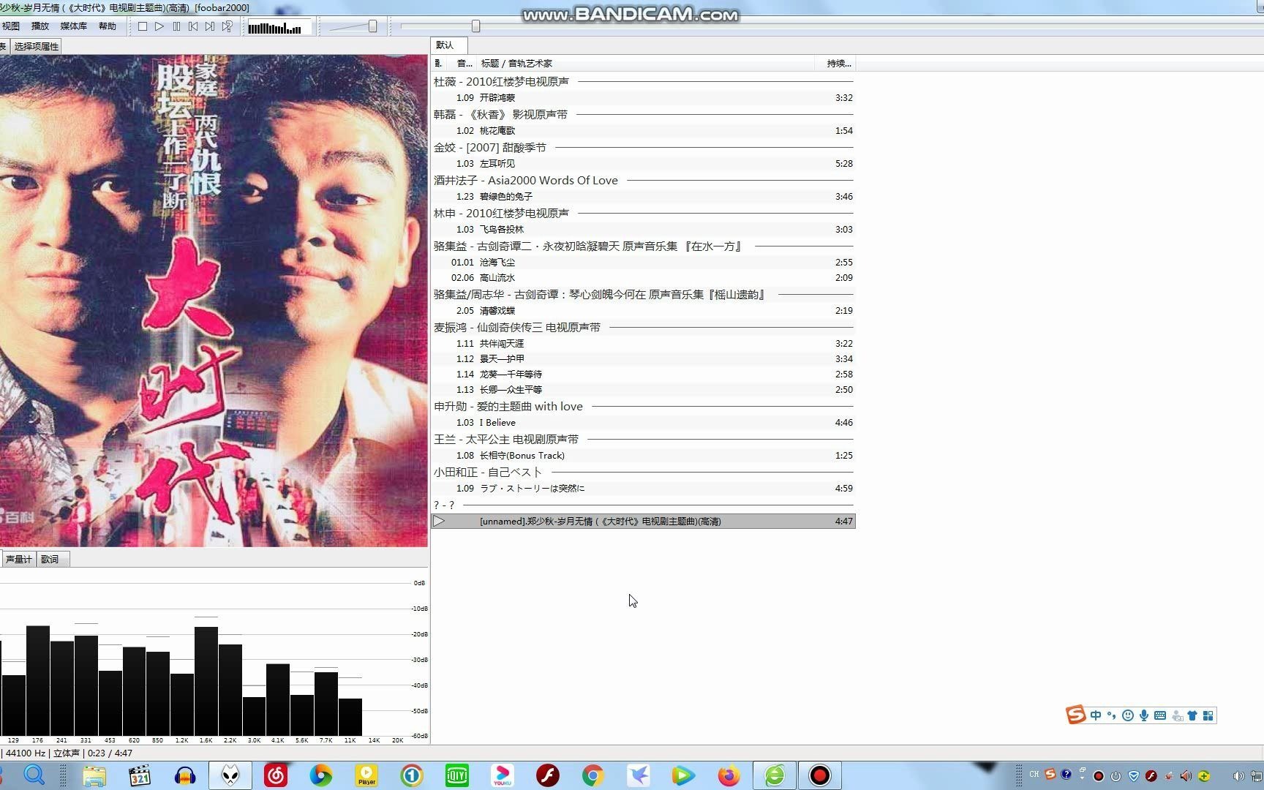The width and height of the screenshot is (1264, 790).
Task: Select the track I Believe
Action: click(x=643, y=423)
